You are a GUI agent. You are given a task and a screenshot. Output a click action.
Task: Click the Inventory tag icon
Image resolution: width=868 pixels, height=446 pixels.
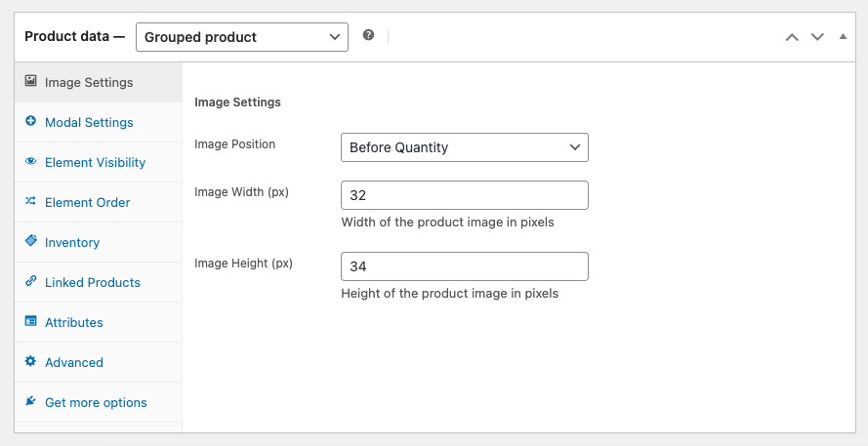pyautogui.click(x=31, y=242)
